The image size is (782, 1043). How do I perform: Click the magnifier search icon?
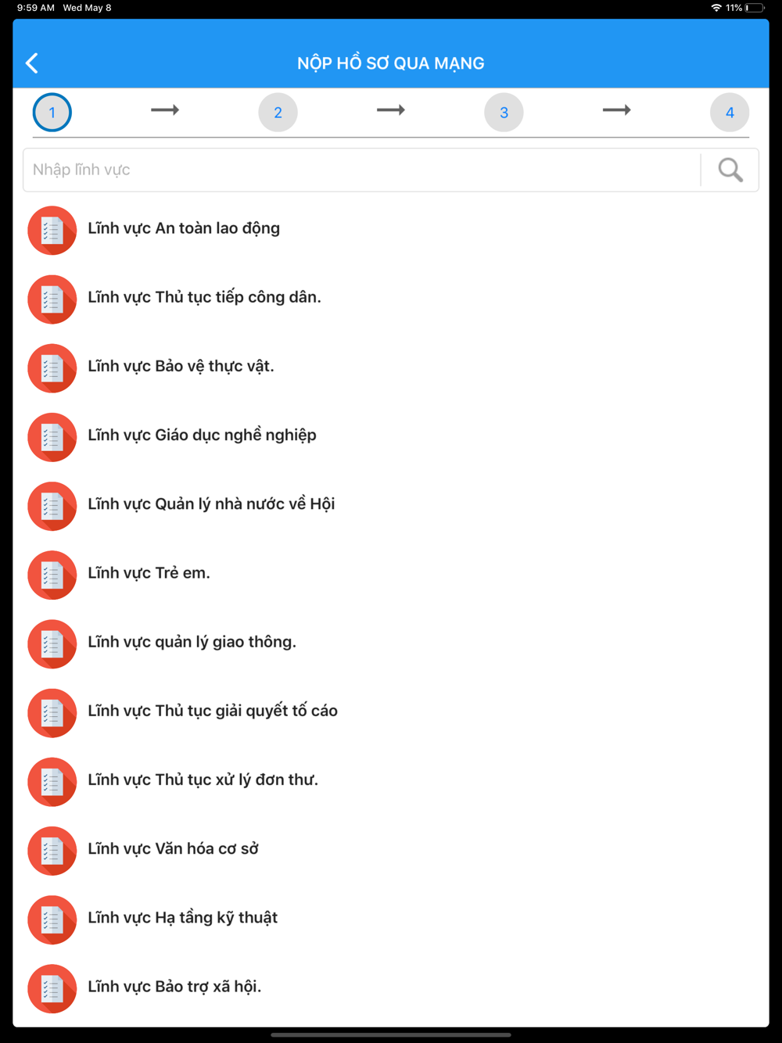pyautogui.click(x=730, y=170)
